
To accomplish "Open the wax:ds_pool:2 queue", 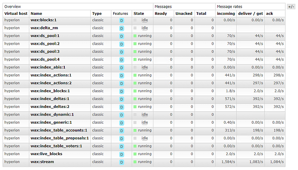I will coord(45,44).
